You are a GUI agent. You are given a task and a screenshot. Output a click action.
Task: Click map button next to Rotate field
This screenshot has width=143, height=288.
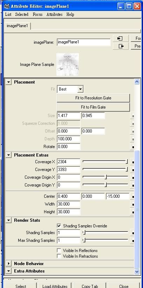133,147
